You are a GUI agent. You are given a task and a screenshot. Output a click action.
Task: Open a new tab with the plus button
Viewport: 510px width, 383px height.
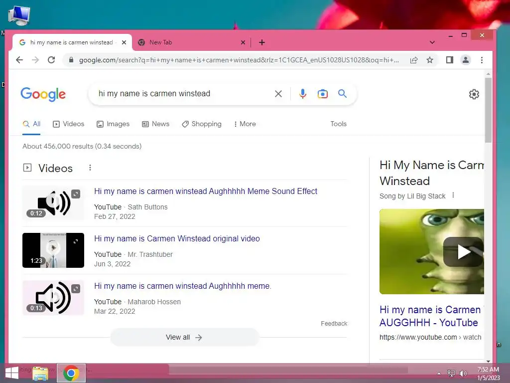pos(262,42)
